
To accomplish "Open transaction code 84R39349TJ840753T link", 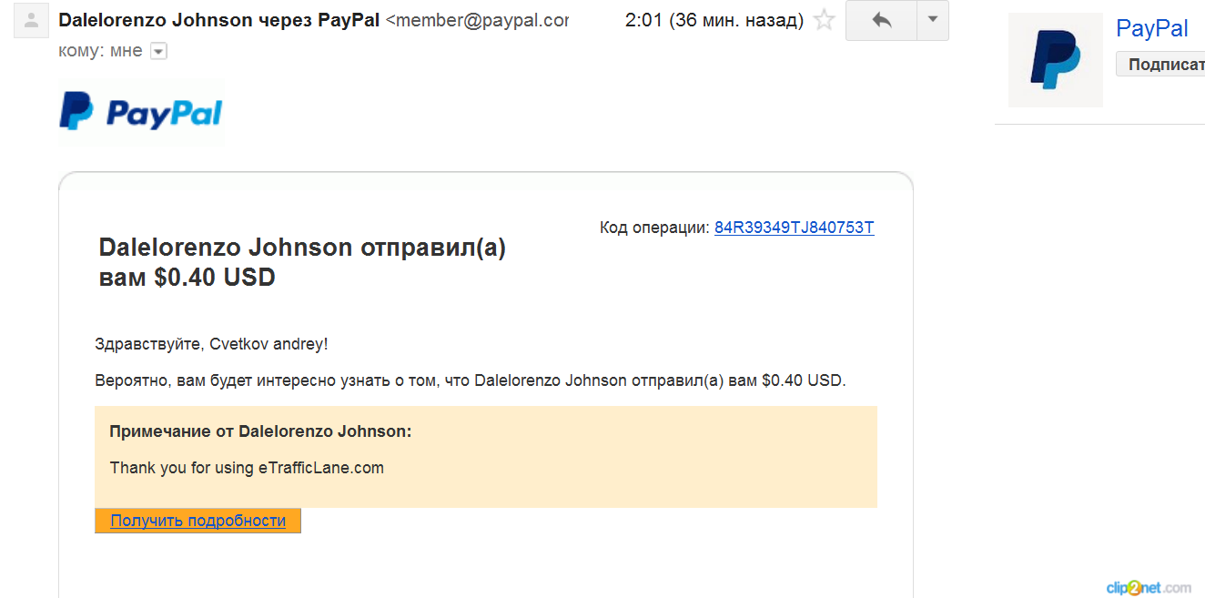I will click(794, 228).
